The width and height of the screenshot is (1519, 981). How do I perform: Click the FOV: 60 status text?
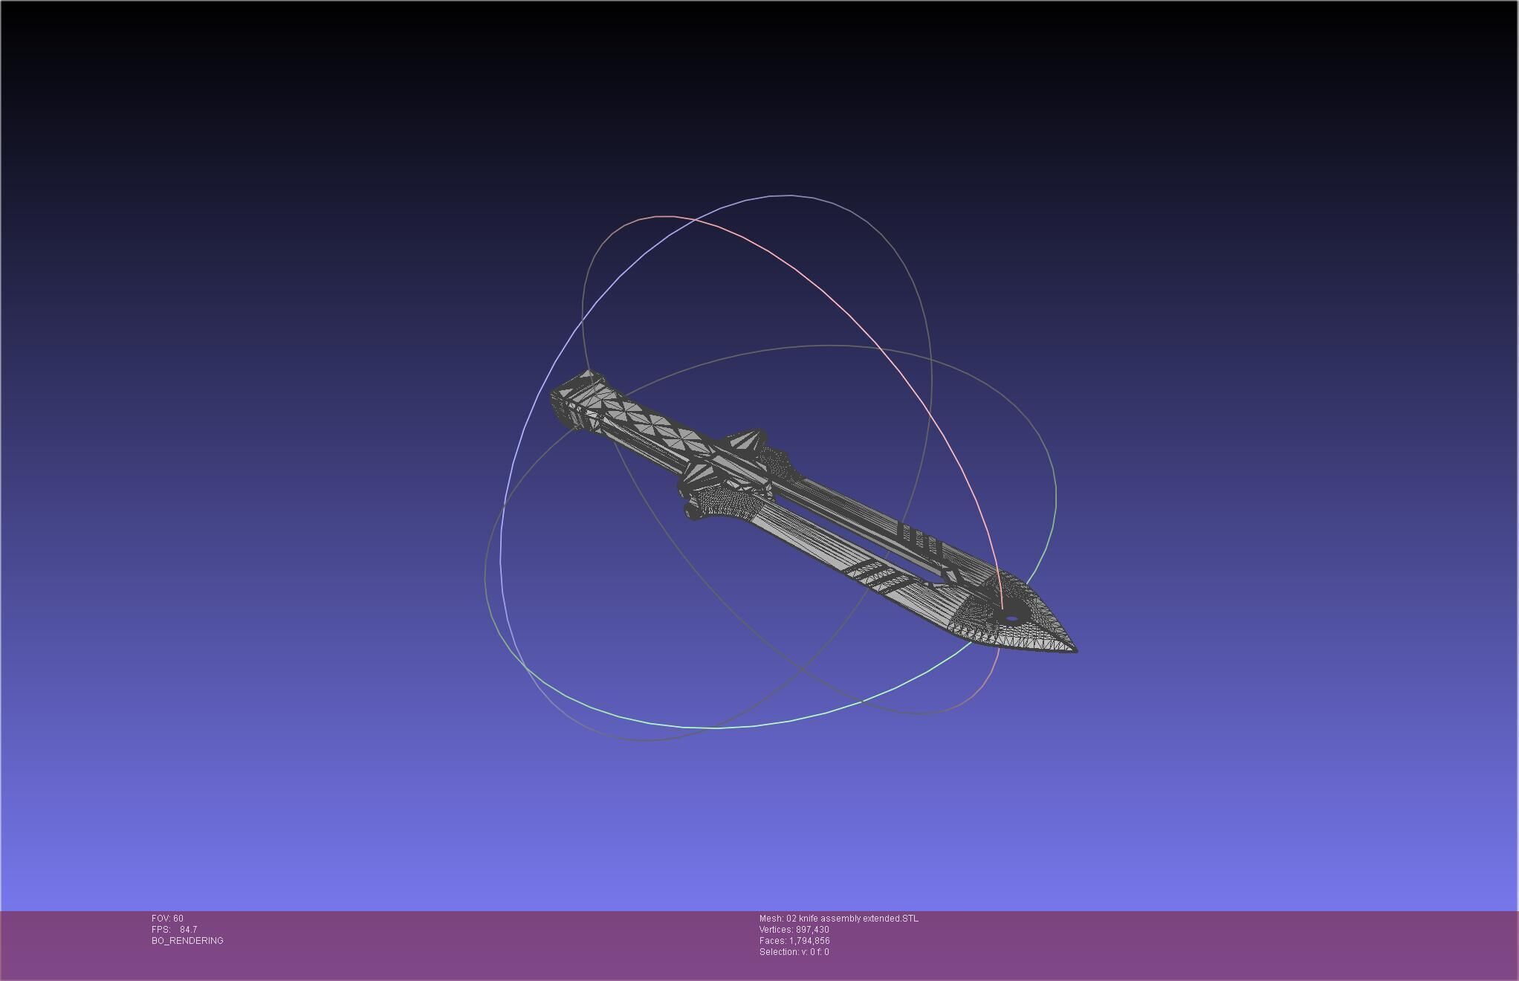(x=167, y=919)
